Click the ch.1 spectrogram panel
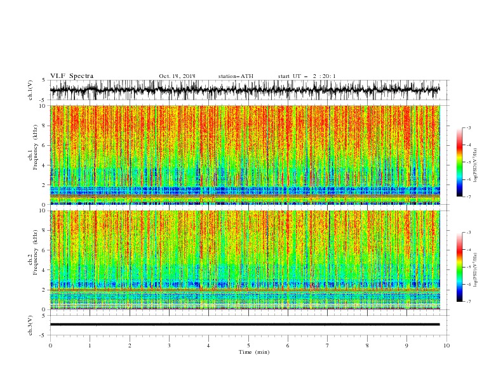Image resolution: width=503 pixels, height=388 pixels. 245,155
